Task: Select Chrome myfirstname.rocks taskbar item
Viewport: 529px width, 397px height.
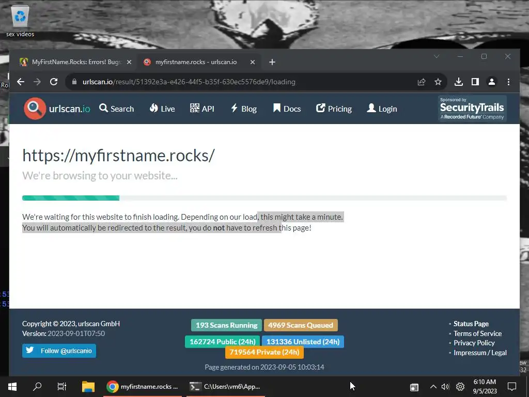Action: coord(143,387)
